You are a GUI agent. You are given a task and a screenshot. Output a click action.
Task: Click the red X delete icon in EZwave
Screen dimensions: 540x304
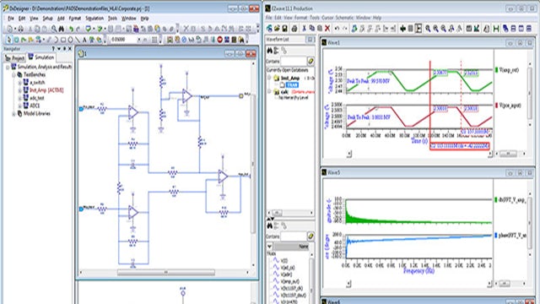coord(327,29)
